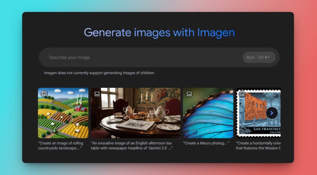
Task: Click the image icon on San Francisco stamp
Action: tap(242, 94)
